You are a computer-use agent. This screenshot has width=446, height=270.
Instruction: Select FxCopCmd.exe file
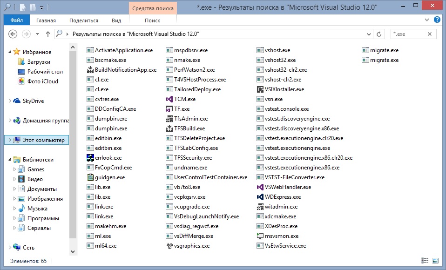109,168
